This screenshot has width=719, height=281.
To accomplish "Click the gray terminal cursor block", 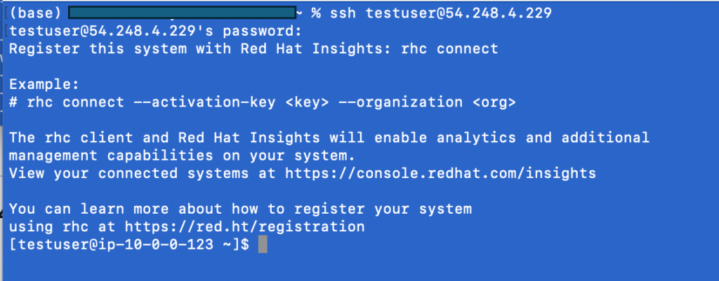I will [x=263, y=245].
